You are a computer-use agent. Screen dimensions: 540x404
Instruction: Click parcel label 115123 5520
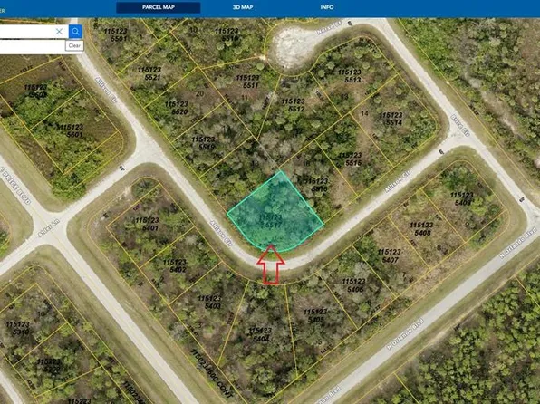coord(177,108)
